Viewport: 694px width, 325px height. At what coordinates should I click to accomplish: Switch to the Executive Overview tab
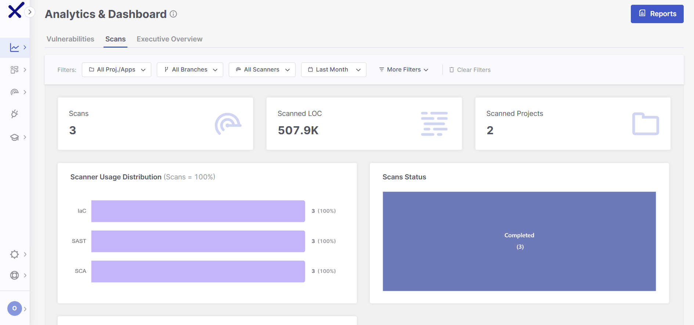(169, 39)
